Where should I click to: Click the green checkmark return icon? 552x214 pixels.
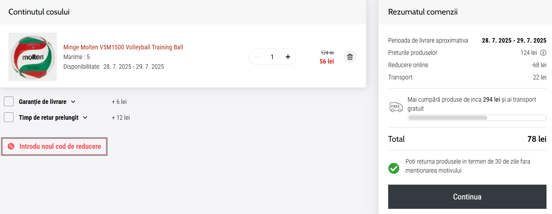coord(394,168)
